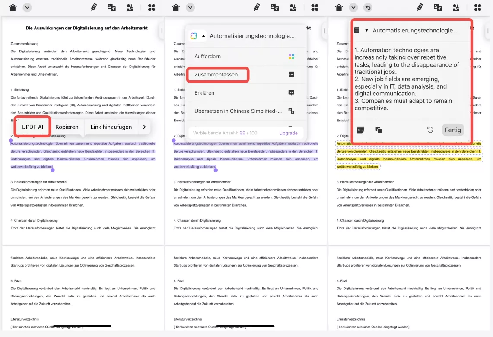Open the text edit tool in right screen toolbar

pos(438,7)
